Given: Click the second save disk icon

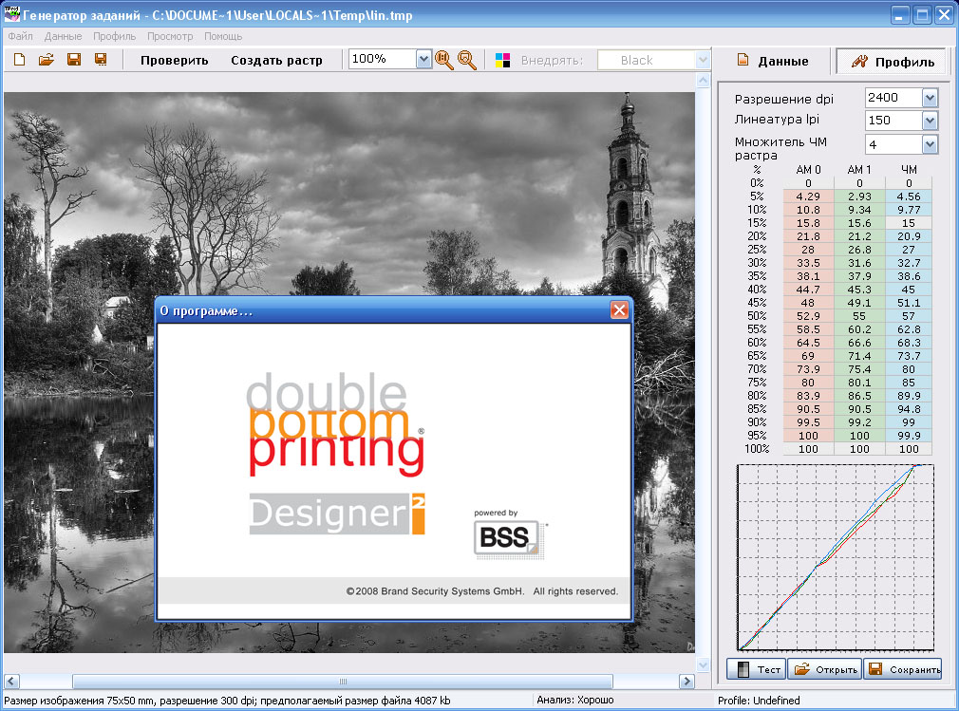Looking at the screenshot, I should (x=100, y=60).
